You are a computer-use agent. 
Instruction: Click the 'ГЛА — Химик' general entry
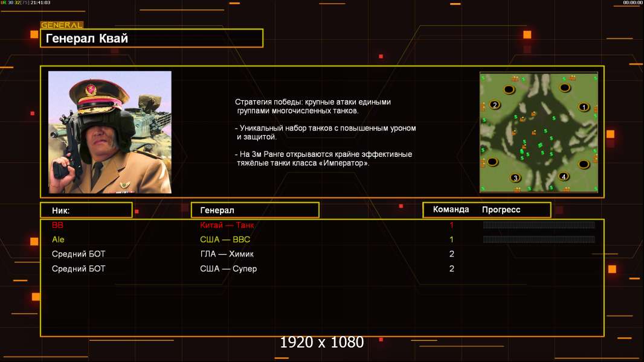pos(227,254)
